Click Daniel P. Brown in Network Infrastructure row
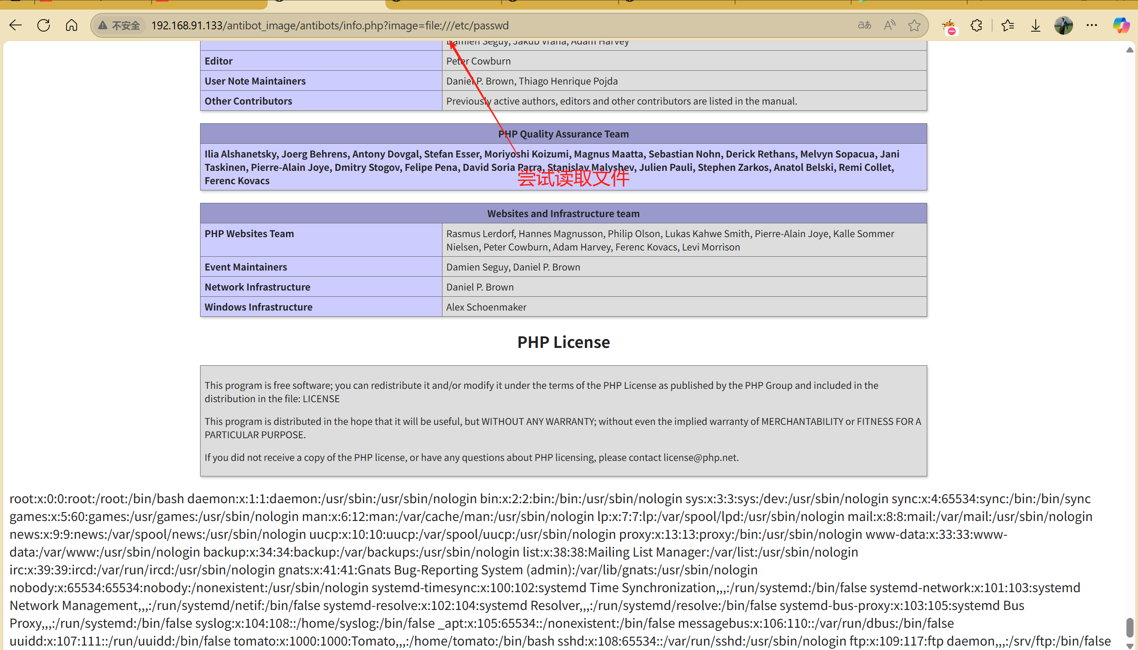This screenshot has height=650, width=1138. click(480, 287)
